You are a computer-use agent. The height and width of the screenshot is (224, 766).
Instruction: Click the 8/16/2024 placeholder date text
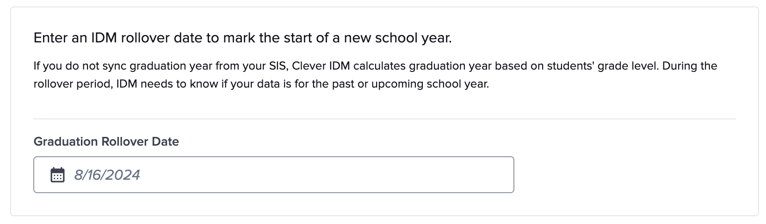tap(107, 175)
